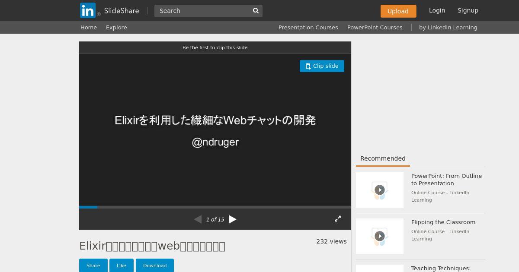Go to next slide arrow
519x272 pixels.
click(x=232, y=219)
